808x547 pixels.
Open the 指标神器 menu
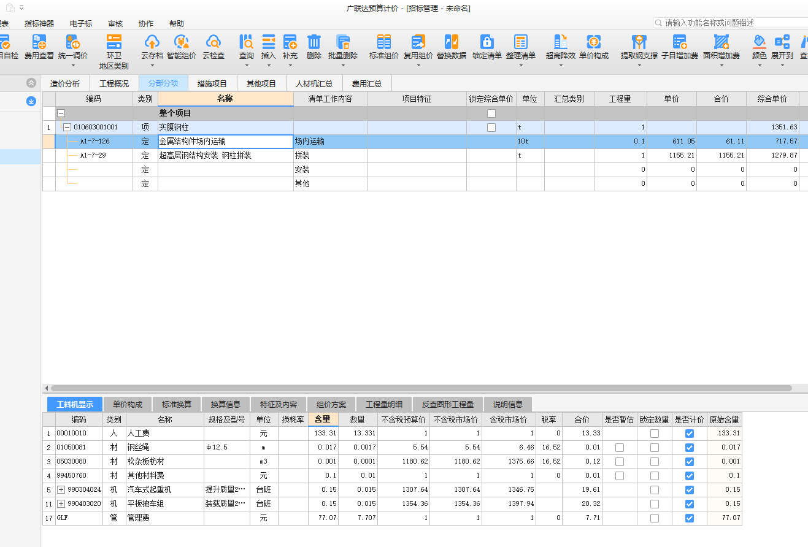39,23
